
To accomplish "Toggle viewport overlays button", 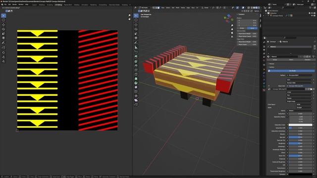I will pyautogui.click(x=243, y=8).
